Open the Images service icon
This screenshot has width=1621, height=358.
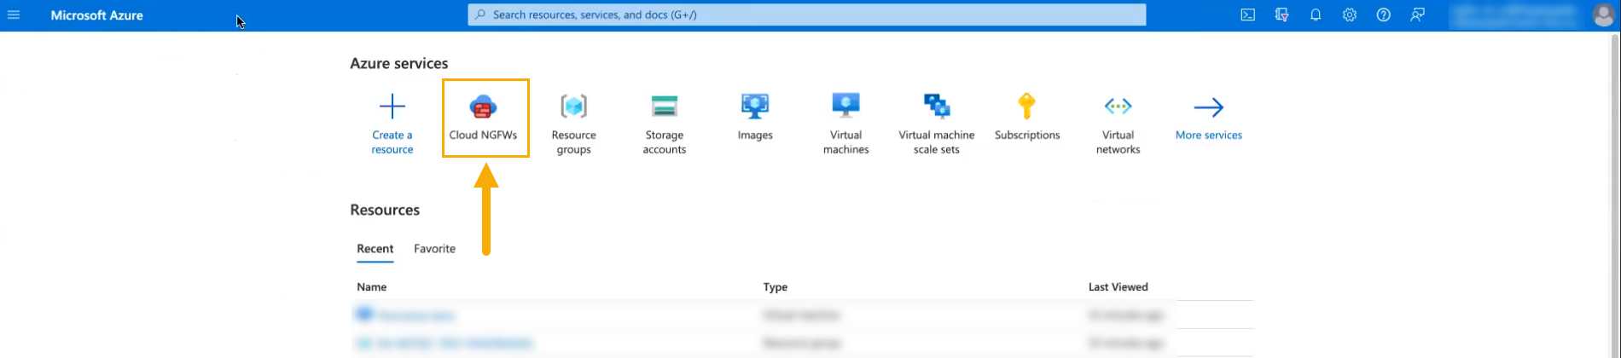tap(755, 107)
